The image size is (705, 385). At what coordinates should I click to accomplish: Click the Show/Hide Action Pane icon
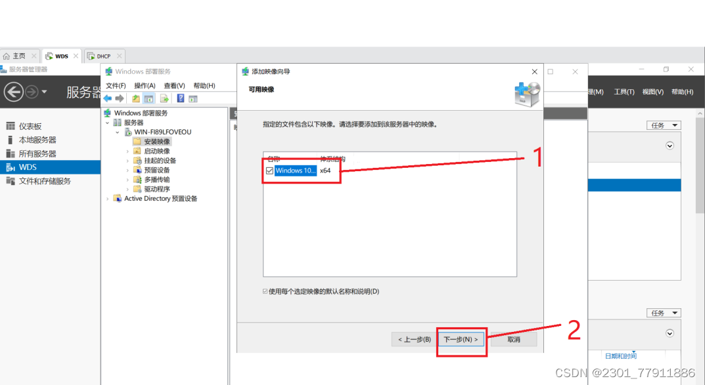193,98
